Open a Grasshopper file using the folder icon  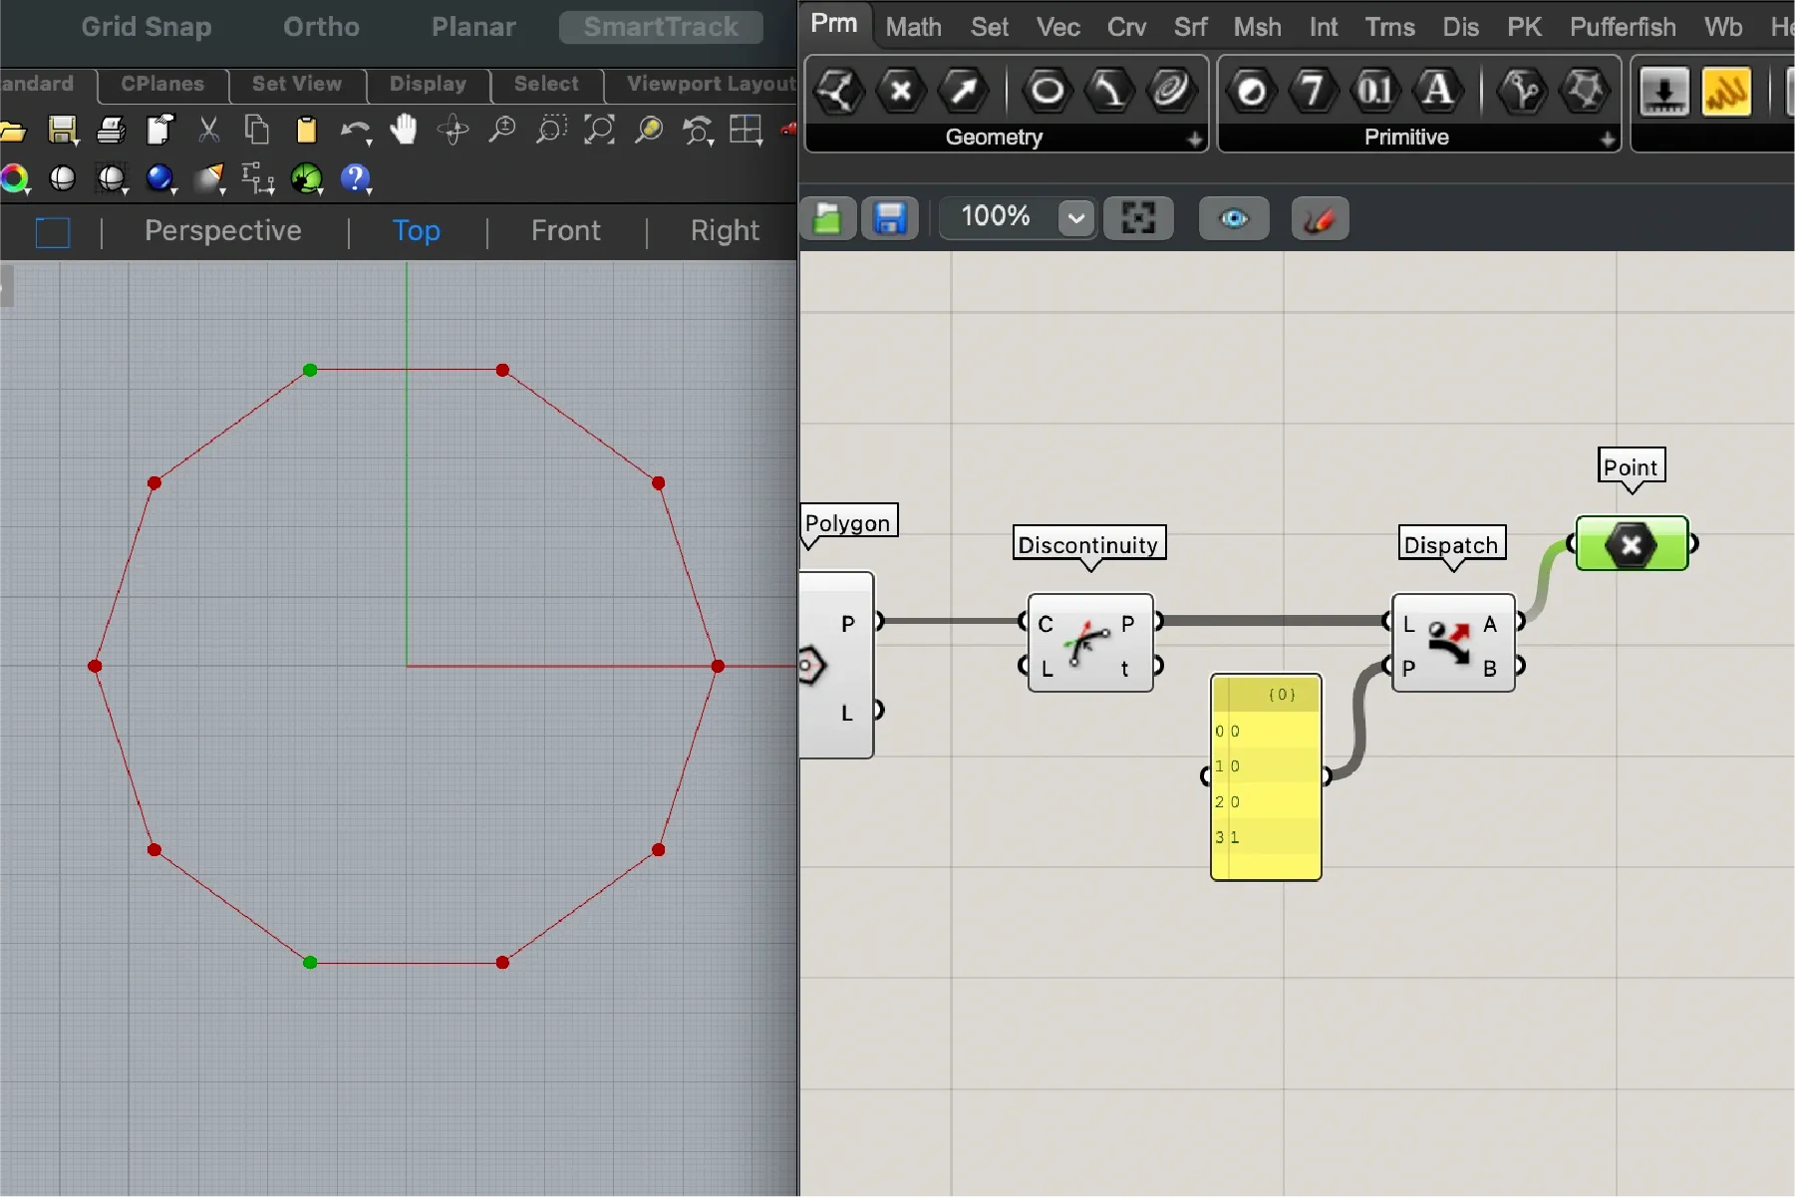coord(827,217)
